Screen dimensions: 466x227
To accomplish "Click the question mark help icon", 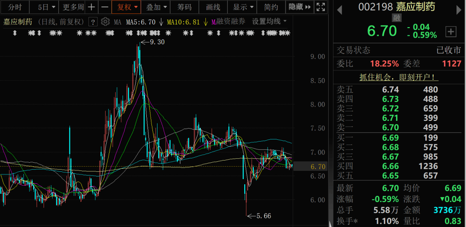I will (x=93, y=22).
